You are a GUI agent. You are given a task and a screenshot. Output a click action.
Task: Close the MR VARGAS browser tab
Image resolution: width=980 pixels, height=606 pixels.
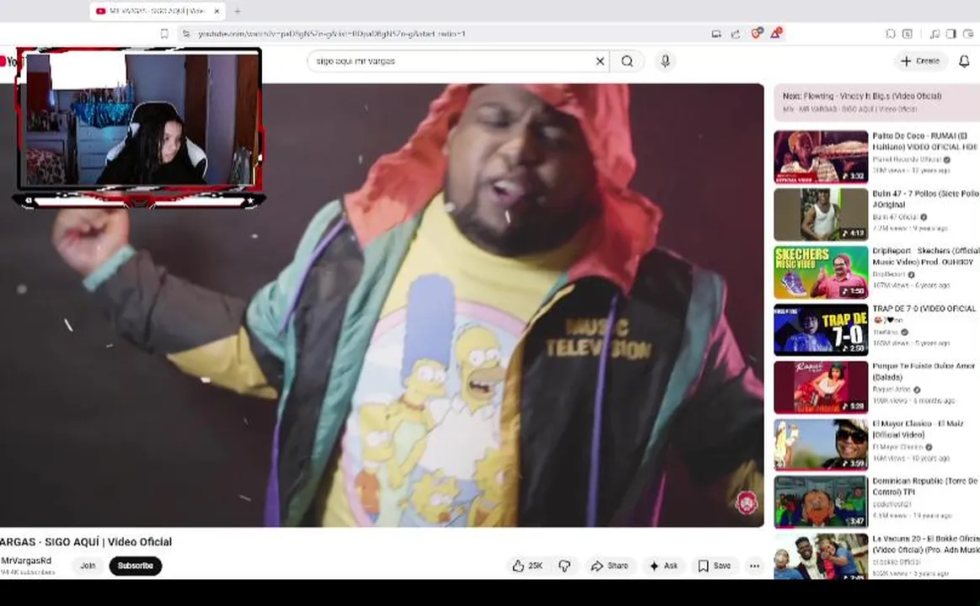point(217,11)
